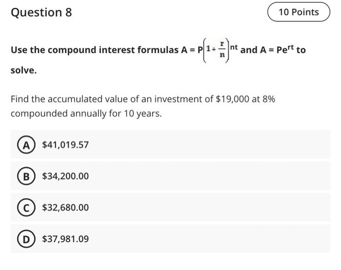
Task: Click the answer row containing option C
Action: (x=170, y=208)
